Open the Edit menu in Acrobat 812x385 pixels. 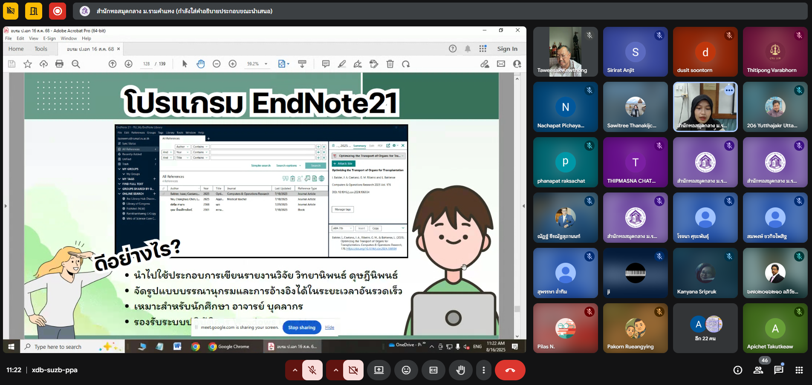point(20,38)
